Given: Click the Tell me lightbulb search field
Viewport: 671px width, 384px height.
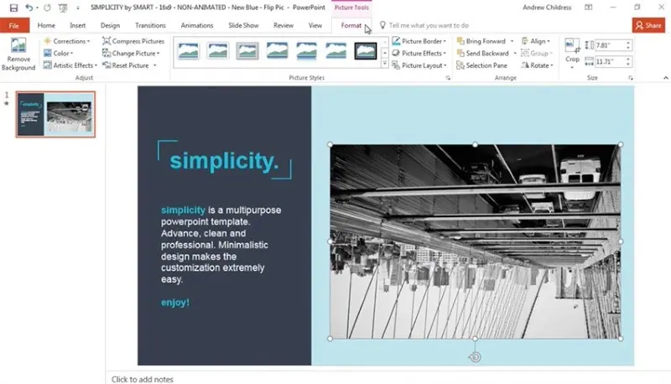Looking at the screenshot, I should 429,26.
